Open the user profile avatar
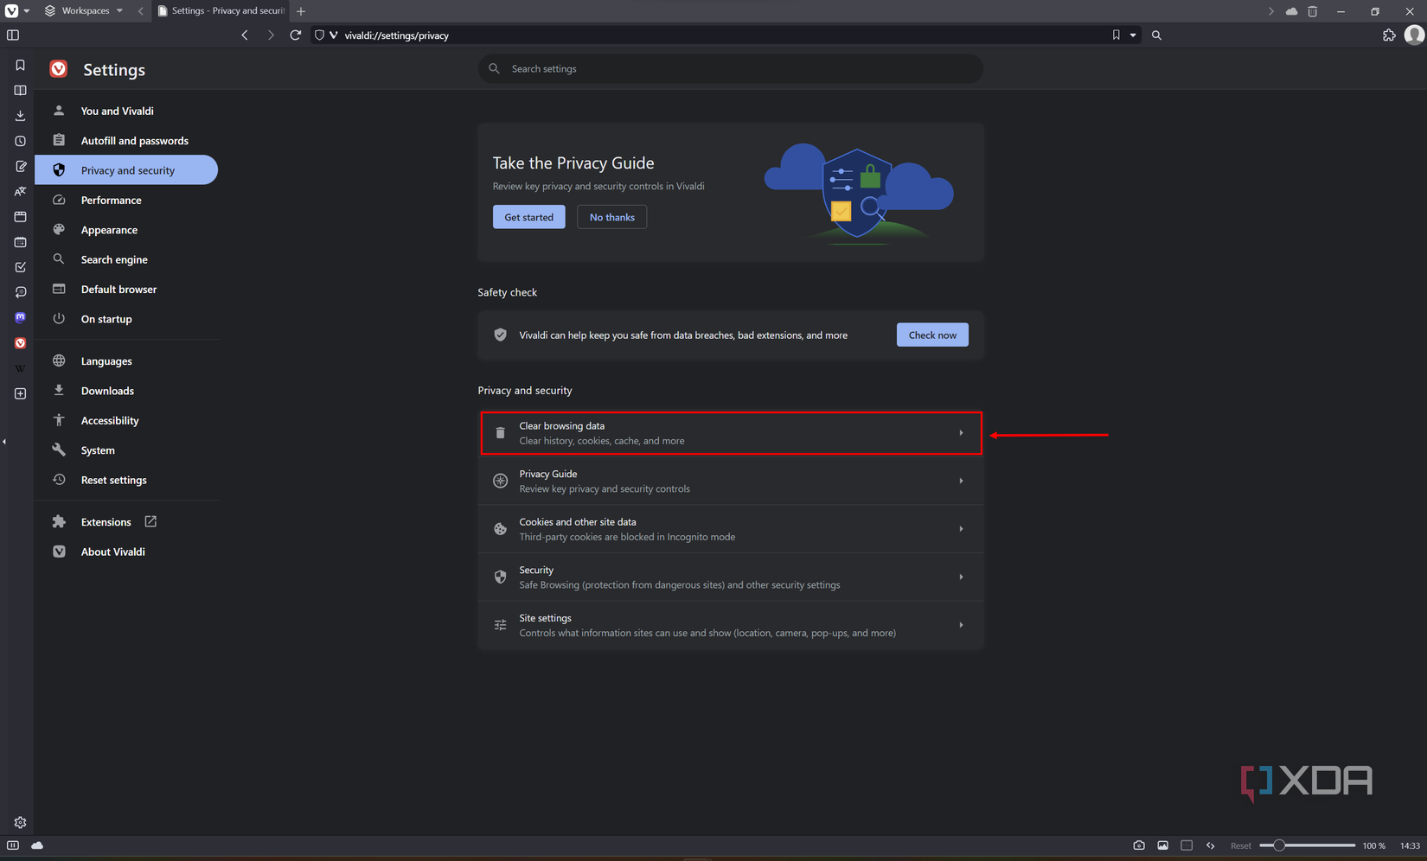Viewport: 1427px width, 861px height. 1414,35
